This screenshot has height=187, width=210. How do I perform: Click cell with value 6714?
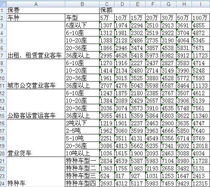pos(184,138)
